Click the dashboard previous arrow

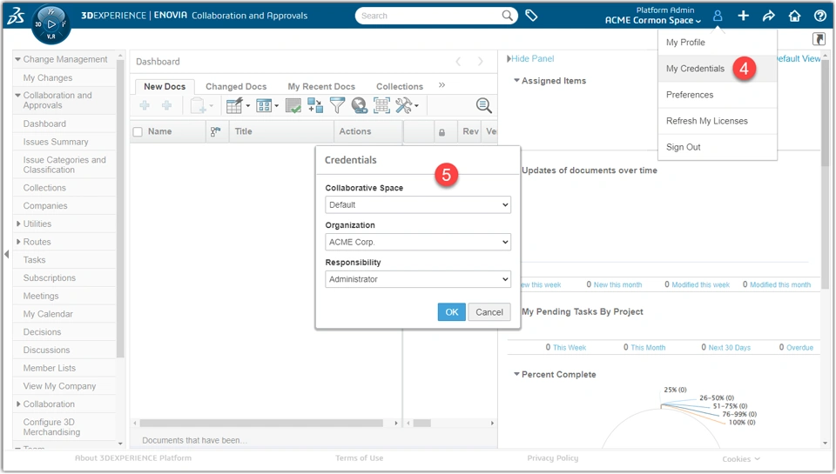coord(458,62)
